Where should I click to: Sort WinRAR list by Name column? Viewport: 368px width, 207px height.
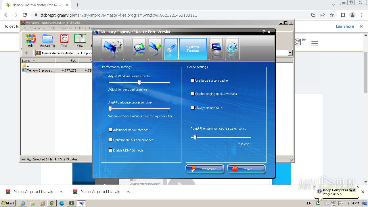tap(38, 61)
